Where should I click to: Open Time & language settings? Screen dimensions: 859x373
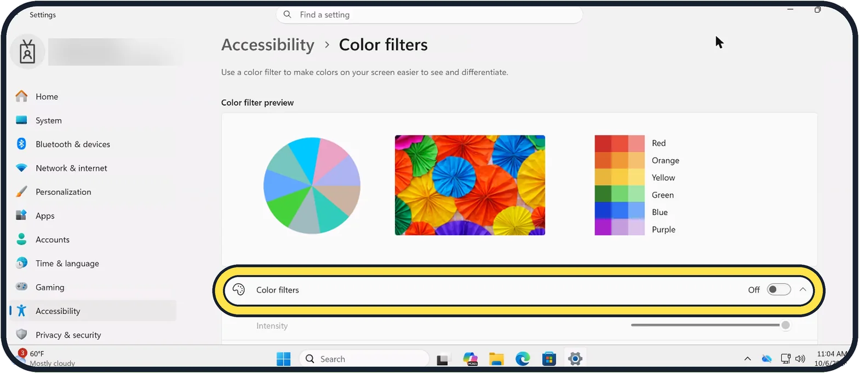tap(93, 264)
